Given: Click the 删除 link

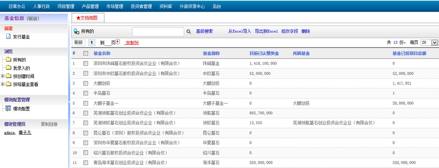Looking at the screenshot, I should coord(306,31).
